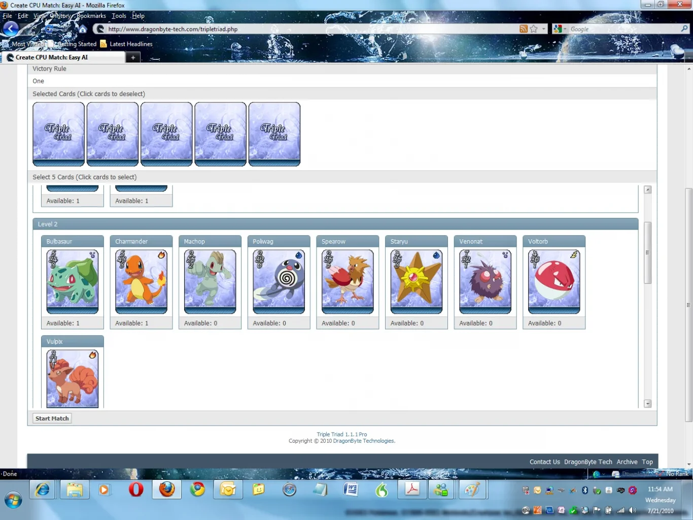Open Microsoft Word from the taskbar
Viewport: 693px width, 520px height.
pos(351,490)
